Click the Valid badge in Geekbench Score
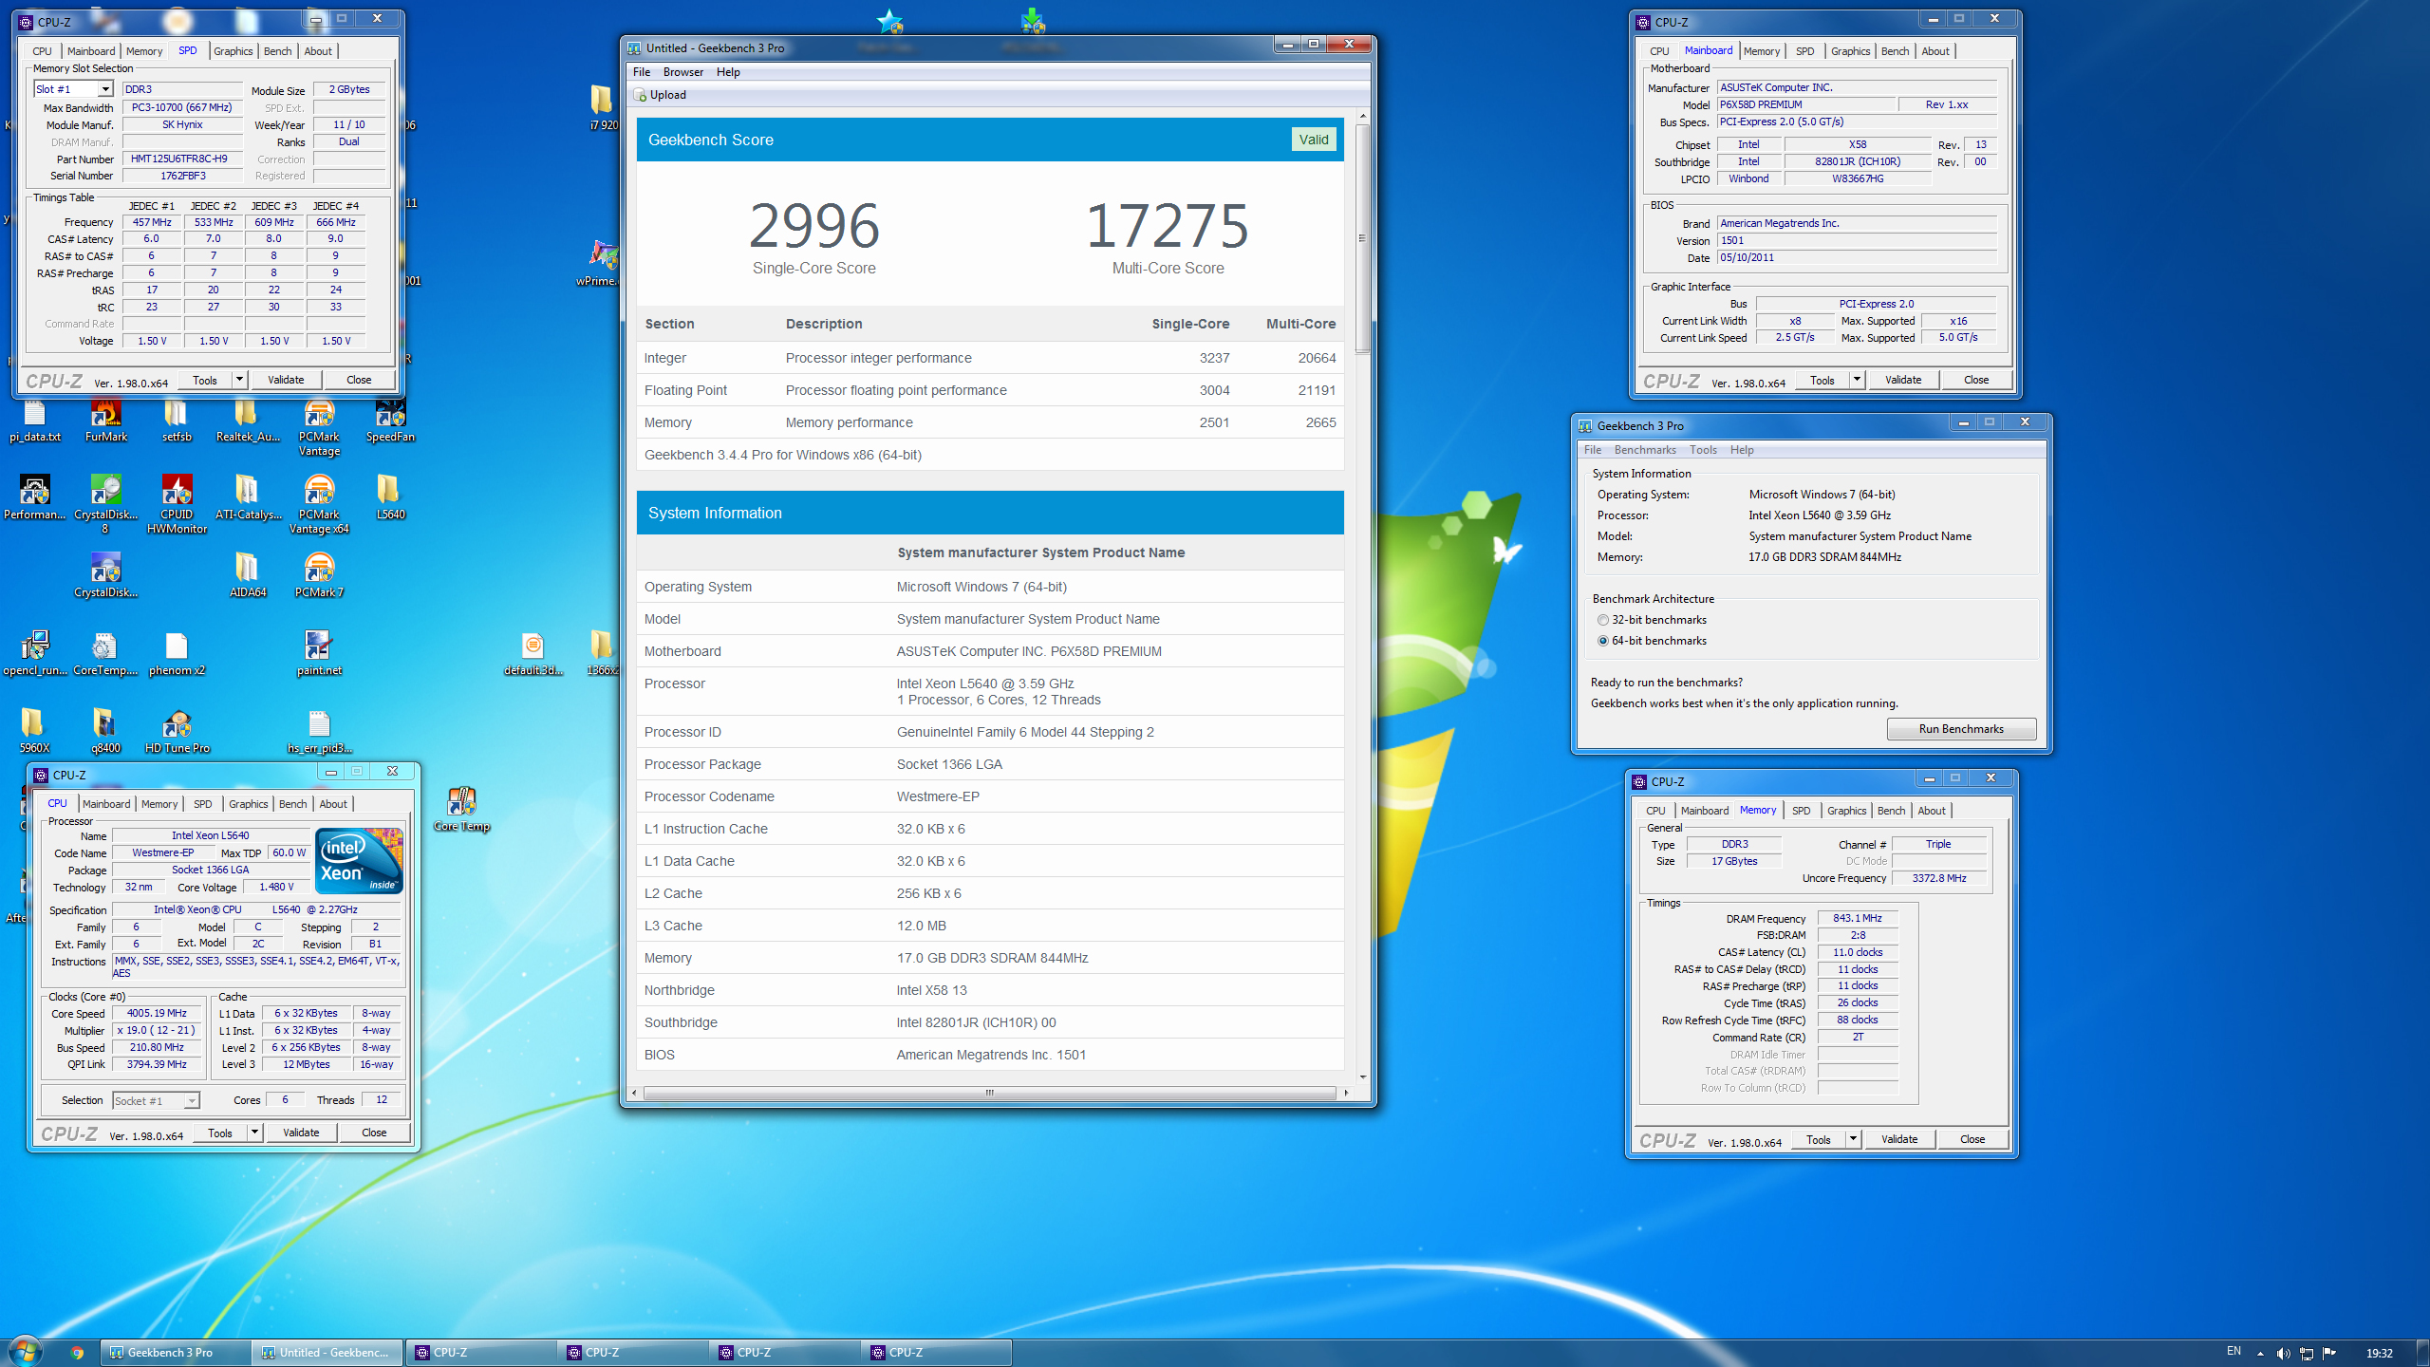The image size is (2430, 1367). tap(1314, 140)
